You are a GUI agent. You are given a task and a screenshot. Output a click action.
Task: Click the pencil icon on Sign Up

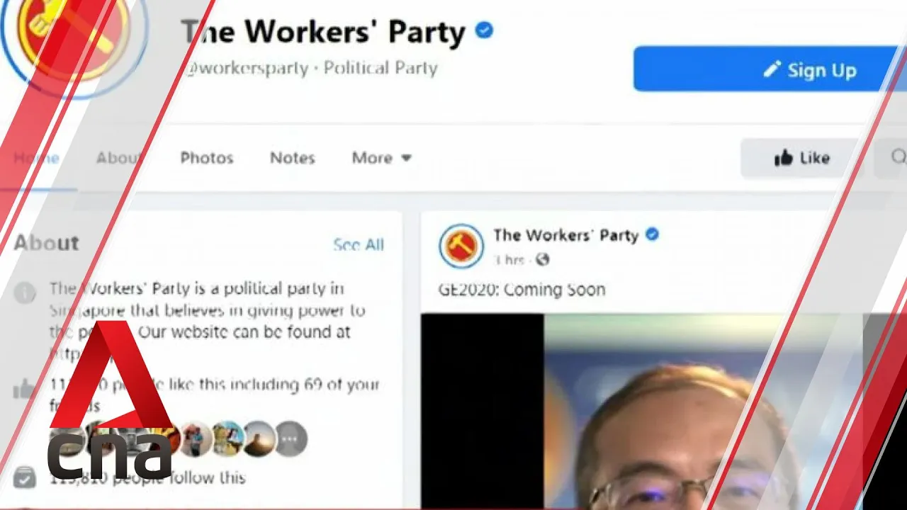pos(772,69)
